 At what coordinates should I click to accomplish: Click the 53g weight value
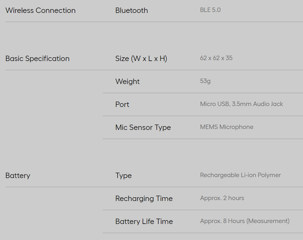click(x=205, y=81)
